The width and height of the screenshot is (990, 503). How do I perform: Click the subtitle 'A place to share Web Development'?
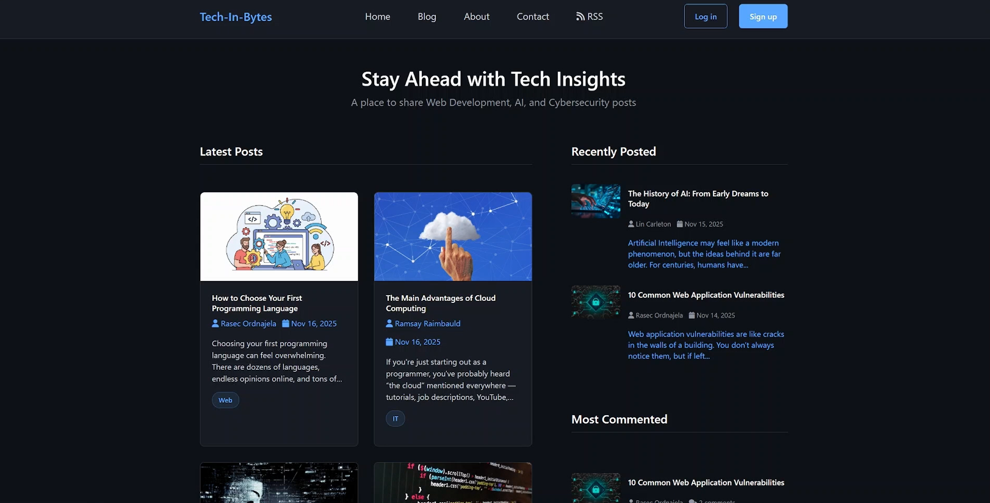pos(493,102)
